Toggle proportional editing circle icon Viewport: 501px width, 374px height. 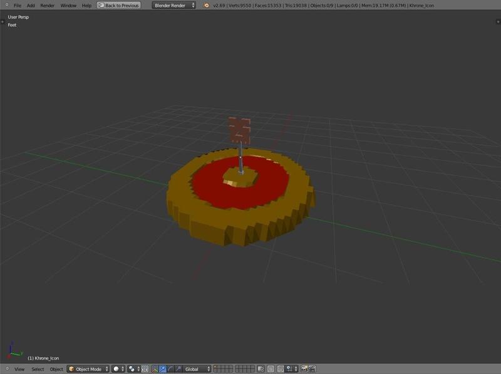[x=271, y=369]
